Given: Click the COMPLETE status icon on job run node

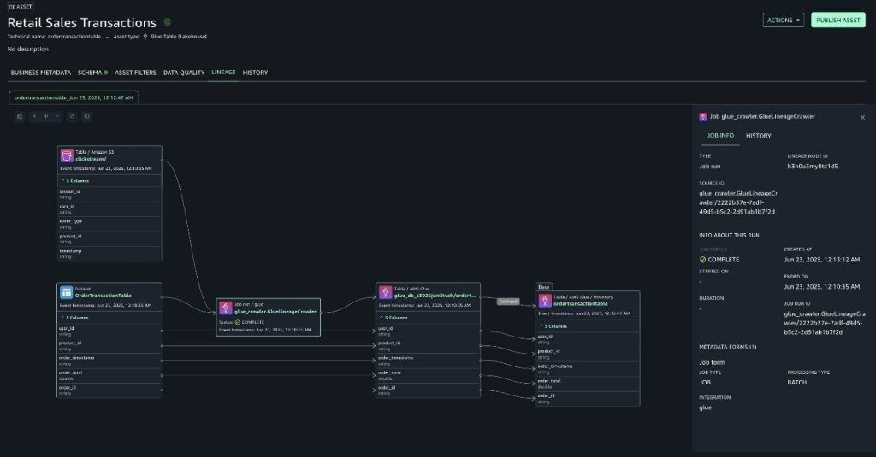Looking at the screenshot, I should pyautogui.click(x=238, y=322).
